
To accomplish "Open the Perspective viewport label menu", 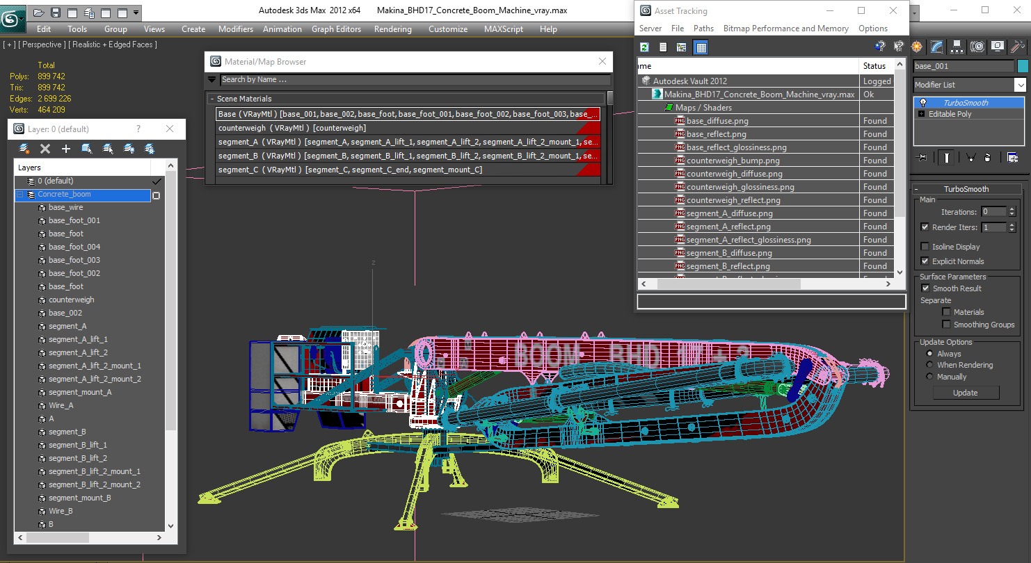I will coord(42,44).
